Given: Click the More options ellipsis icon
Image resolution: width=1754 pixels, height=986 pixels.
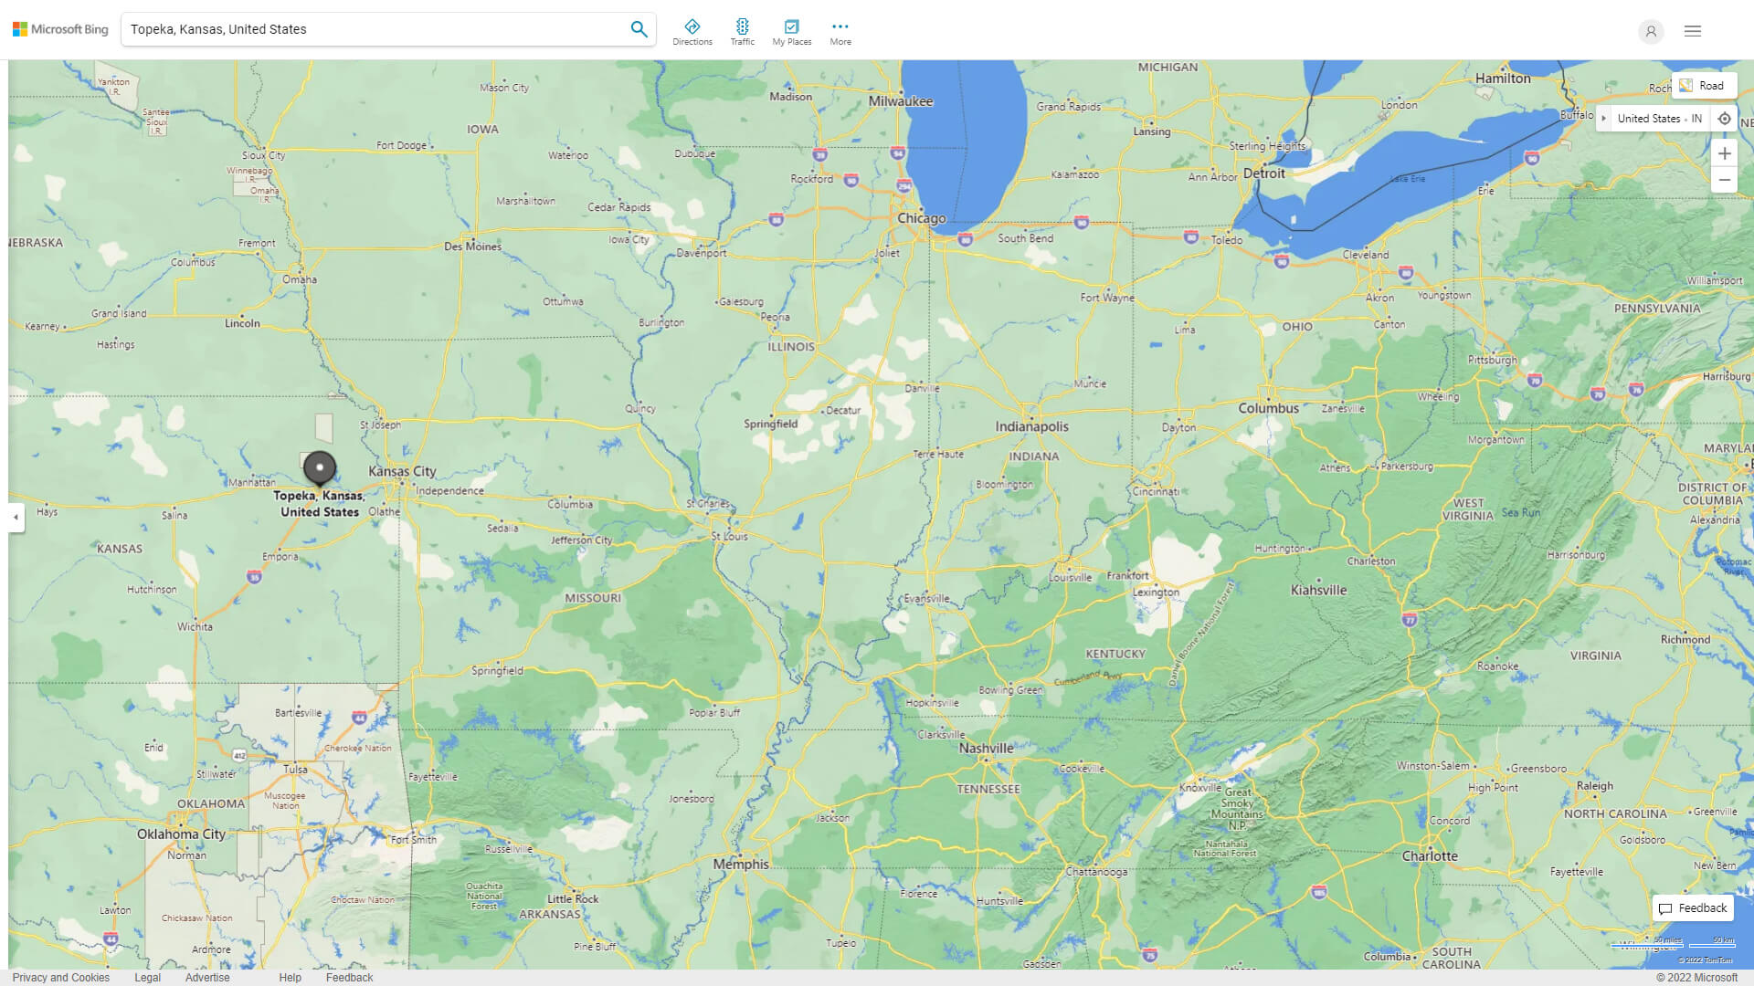Looking at the screenshot, I should pos(840,26).
